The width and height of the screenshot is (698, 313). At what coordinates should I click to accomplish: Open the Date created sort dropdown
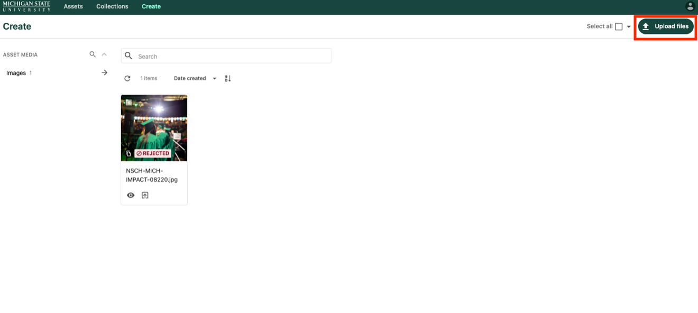click(195, 78)
